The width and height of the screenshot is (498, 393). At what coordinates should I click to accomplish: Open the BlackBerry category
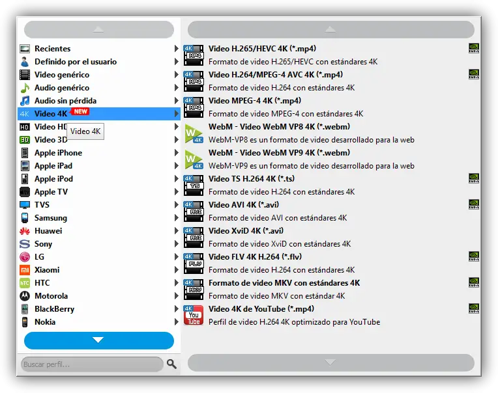tap(99, 309)
